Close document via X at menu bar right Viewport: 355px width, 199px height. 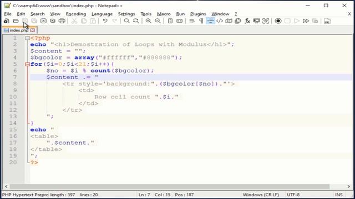point(349,14)
